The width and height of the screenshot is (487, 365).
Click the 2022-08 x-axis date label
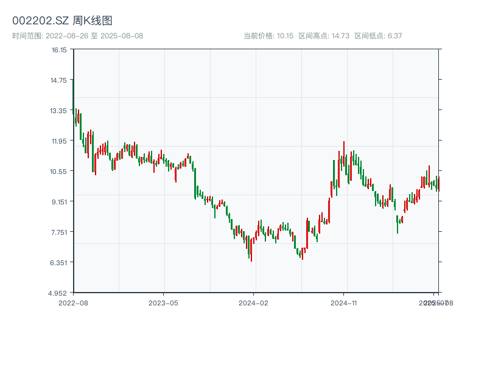[x=73, y=302]
